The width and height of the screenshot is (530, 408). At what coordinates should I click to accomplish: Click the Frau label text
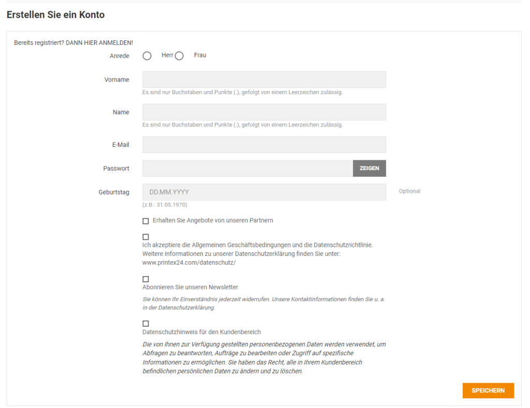coord(200,55)
